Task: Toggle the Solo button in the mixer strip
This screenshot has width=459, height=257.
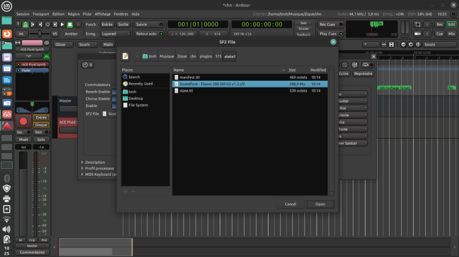Action: click(40, 139)
